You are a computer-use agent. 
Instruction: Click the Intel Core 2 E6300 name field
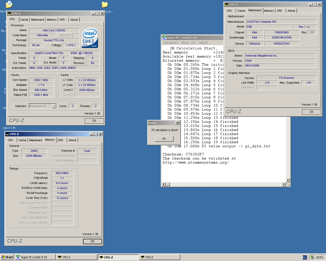(54, 30)
